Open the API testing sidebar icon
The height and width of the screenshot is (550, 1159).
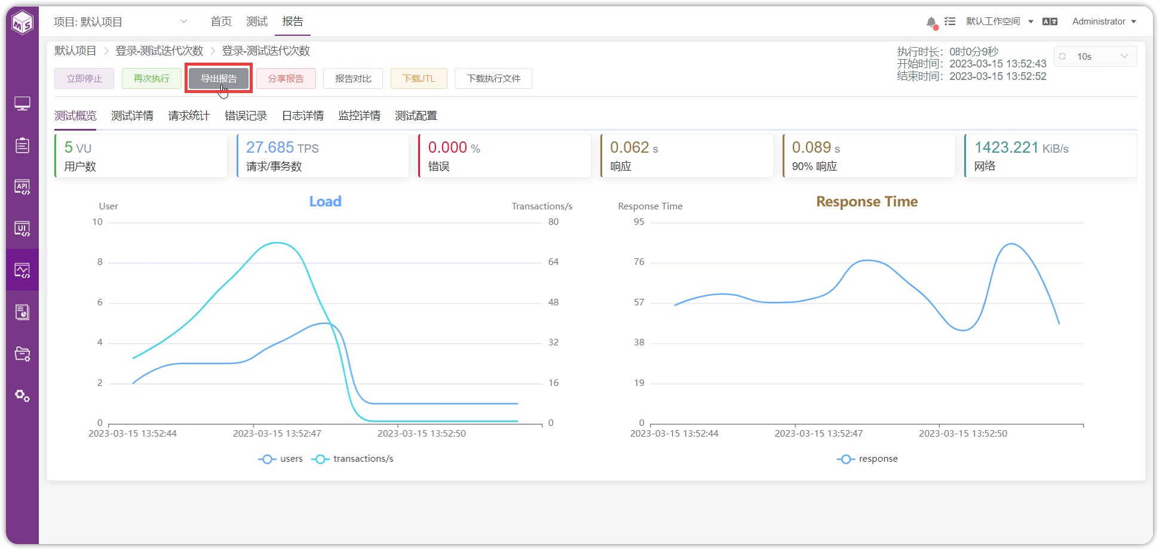point(23,187)
